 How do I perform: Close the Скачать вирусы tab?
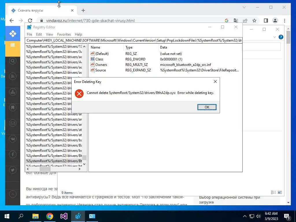pos(72,10)
